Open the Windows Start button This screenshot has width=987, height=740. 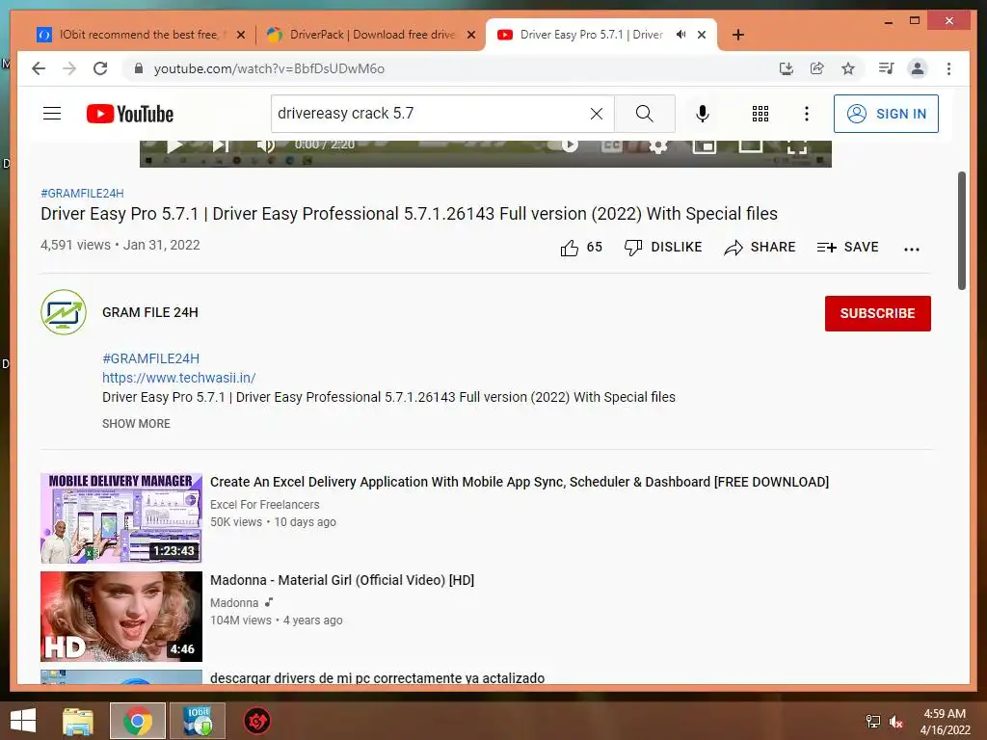[23, 721]
